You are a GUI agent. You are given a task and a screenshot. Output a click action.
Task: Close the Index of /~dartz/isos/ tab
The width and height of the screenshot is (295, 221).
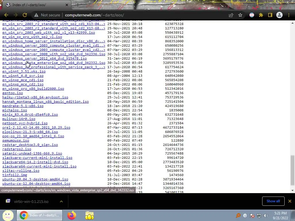tap(67, 5)
